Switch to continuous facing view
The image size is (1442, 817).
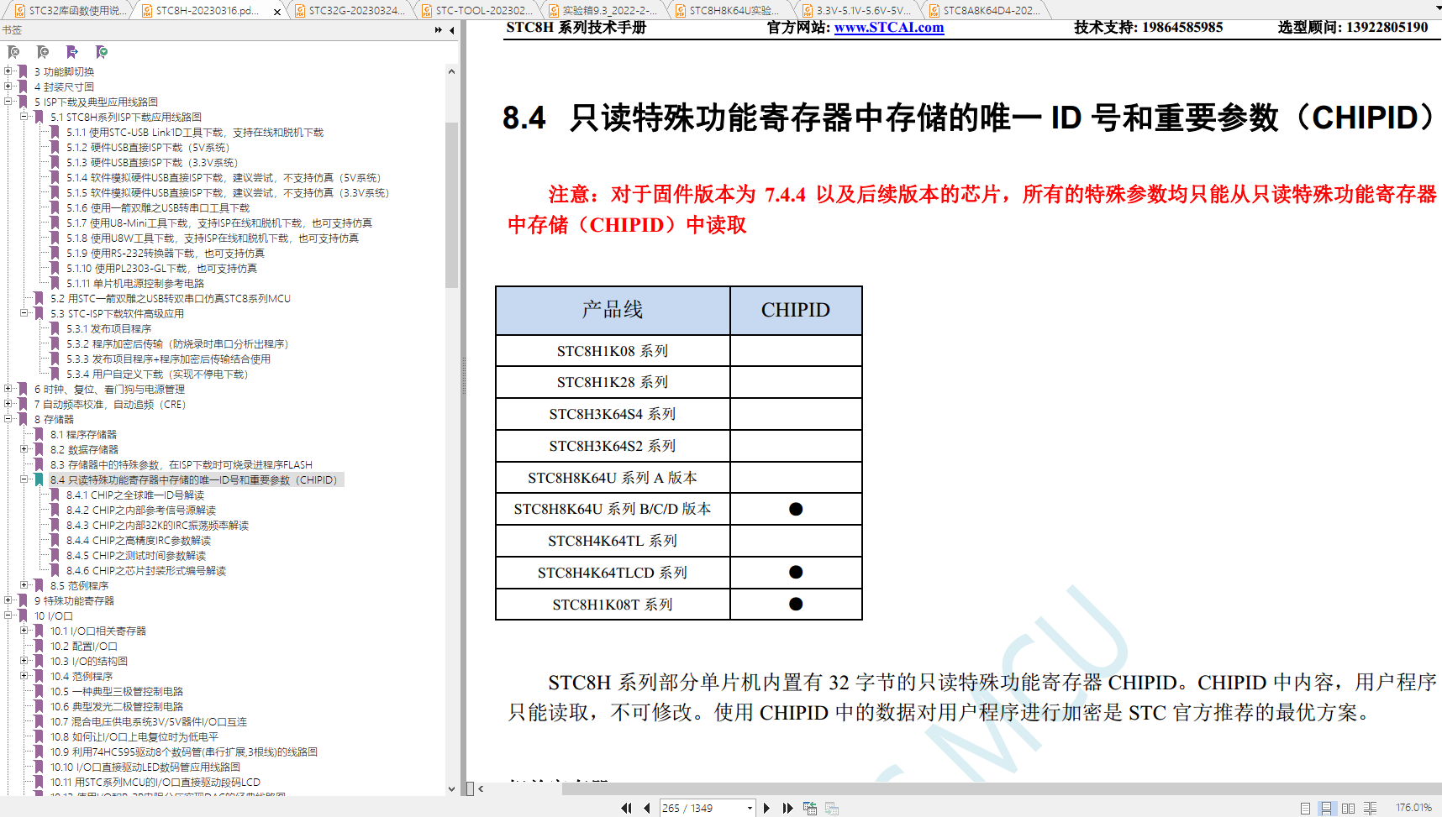(1370, 808)
